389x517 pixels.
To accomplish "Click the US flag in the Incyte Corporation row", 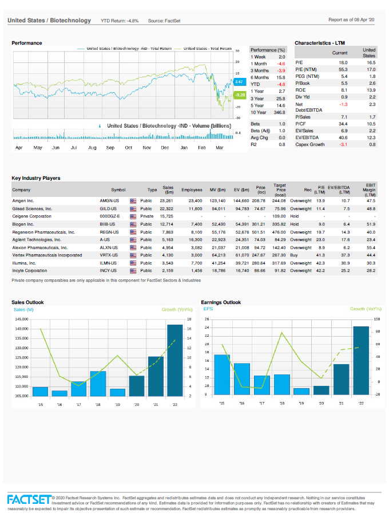I will point(133,271).
